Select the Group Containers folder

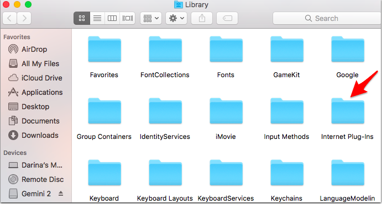pyautogui.click(x=104, y=111)
